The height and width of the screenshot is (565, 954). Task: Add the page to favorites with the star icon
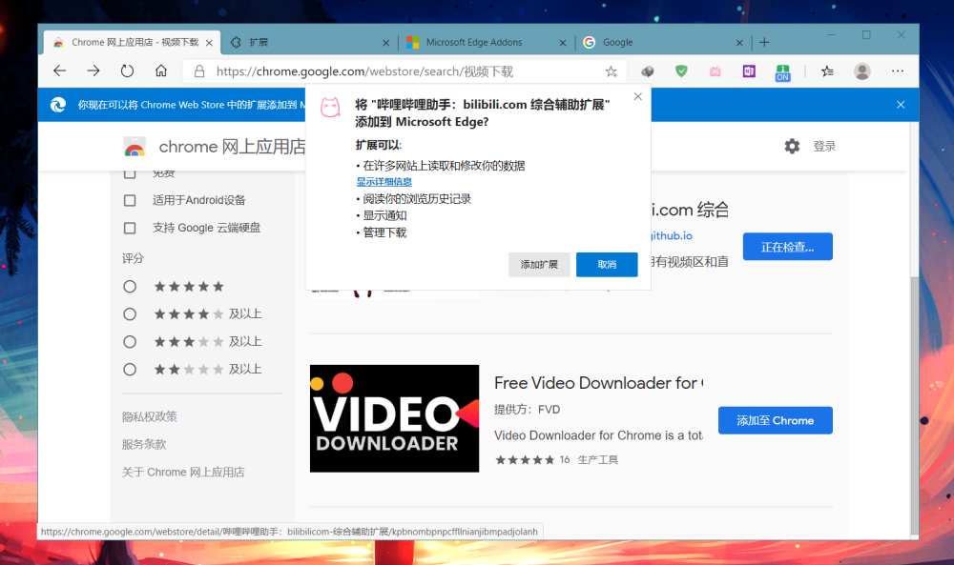click(x=611, y=71)
